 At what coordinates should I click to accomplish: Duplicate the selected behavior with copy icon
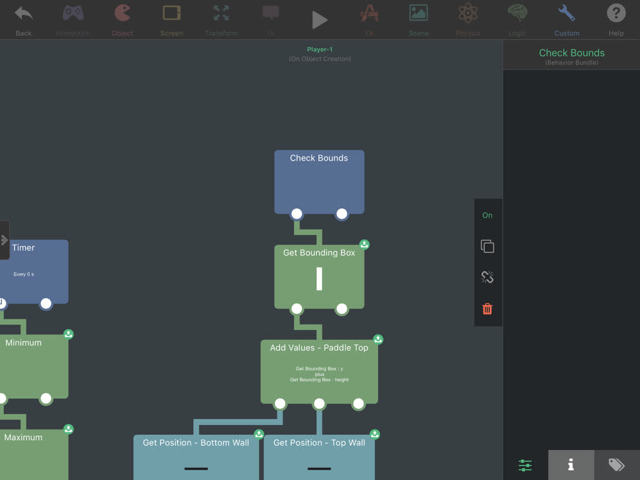click(487, 246)
